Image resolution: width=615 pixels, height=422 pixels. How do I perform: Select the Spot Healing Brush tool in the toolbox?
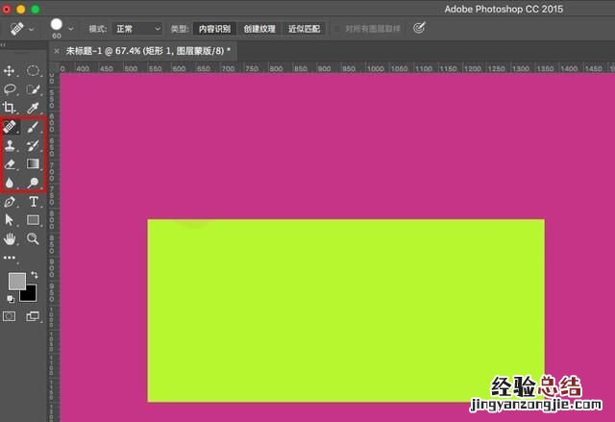tap(10, 126)
